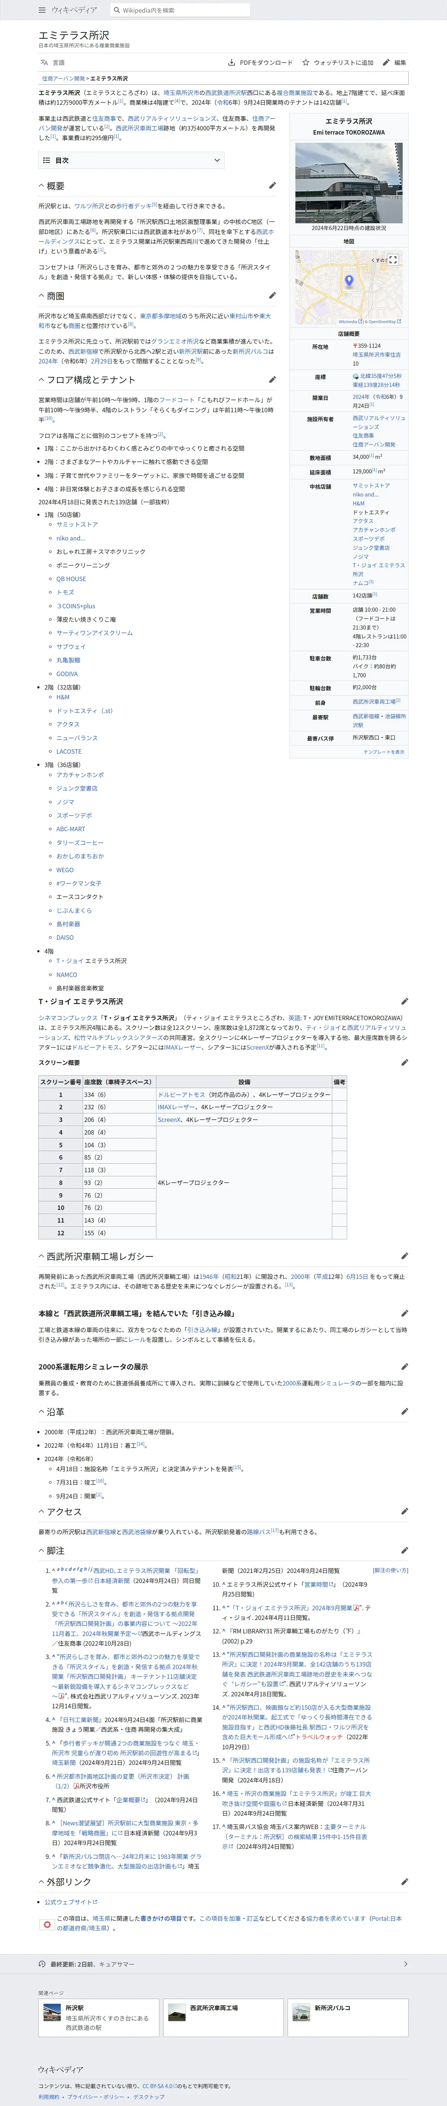447x2106 pixels.
Task: Click テンプレートを表示 in infobox
Action: pos(383,751)
